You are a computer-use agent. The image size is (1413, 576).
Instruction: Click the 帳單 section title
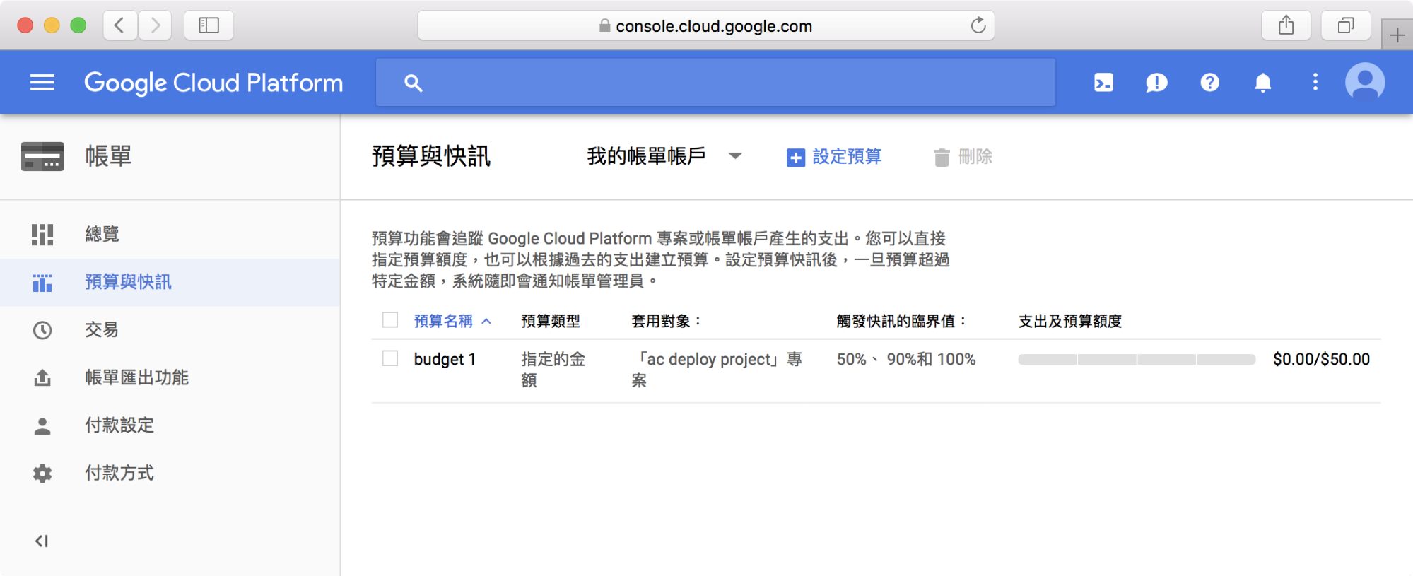click(x=109, y=156)
